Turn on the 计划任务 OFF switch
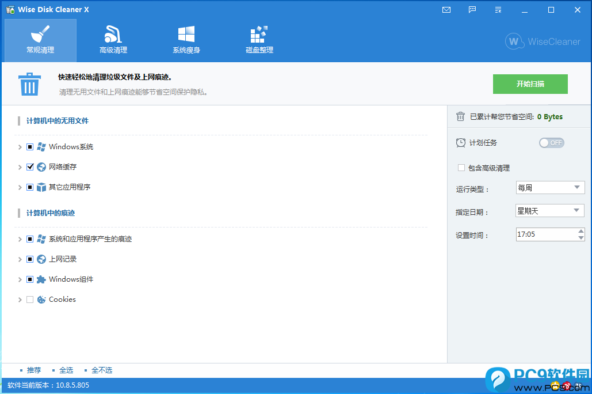 point(552,143)
